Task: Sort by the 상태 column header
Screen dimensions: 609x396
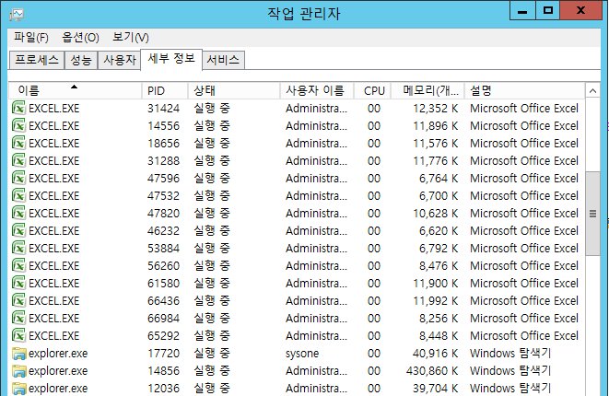Action: tap(234, 90)
